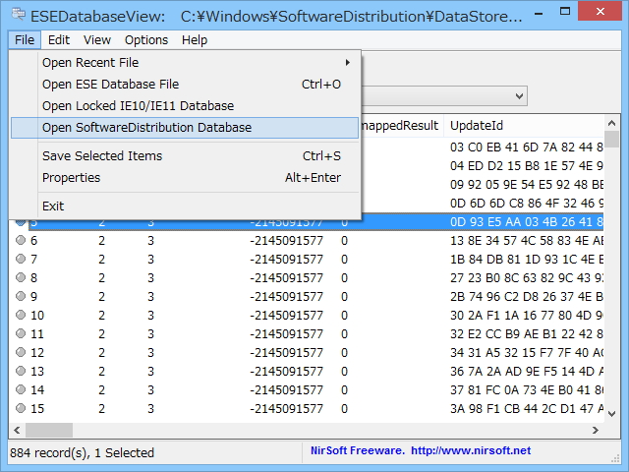Select UpdateId cell starting 34 31 A5
Screen dimensions: 629x472
(527, 352)
